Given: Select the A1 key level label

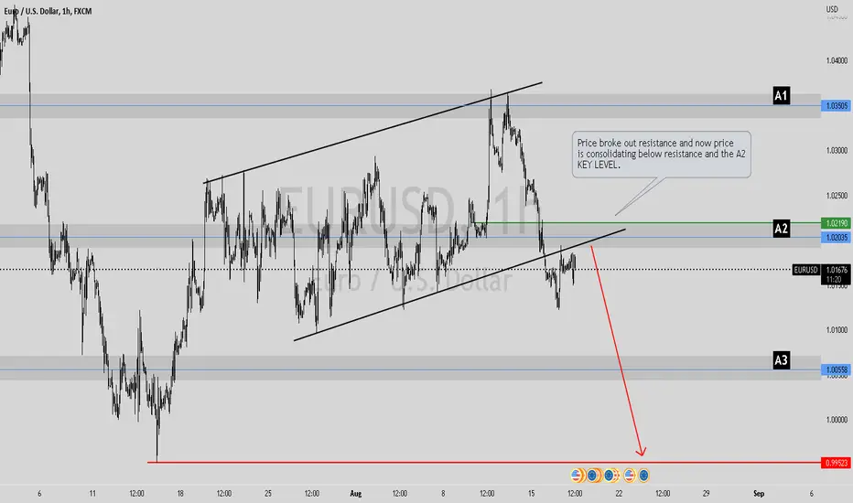Looking at the screenshot, I should pyautogui.click(x=781, y=96).
